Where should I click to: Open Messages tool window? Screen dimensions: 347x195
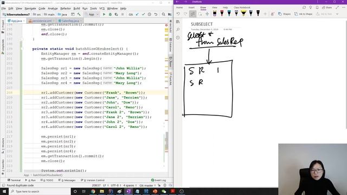tap(67, 180)
